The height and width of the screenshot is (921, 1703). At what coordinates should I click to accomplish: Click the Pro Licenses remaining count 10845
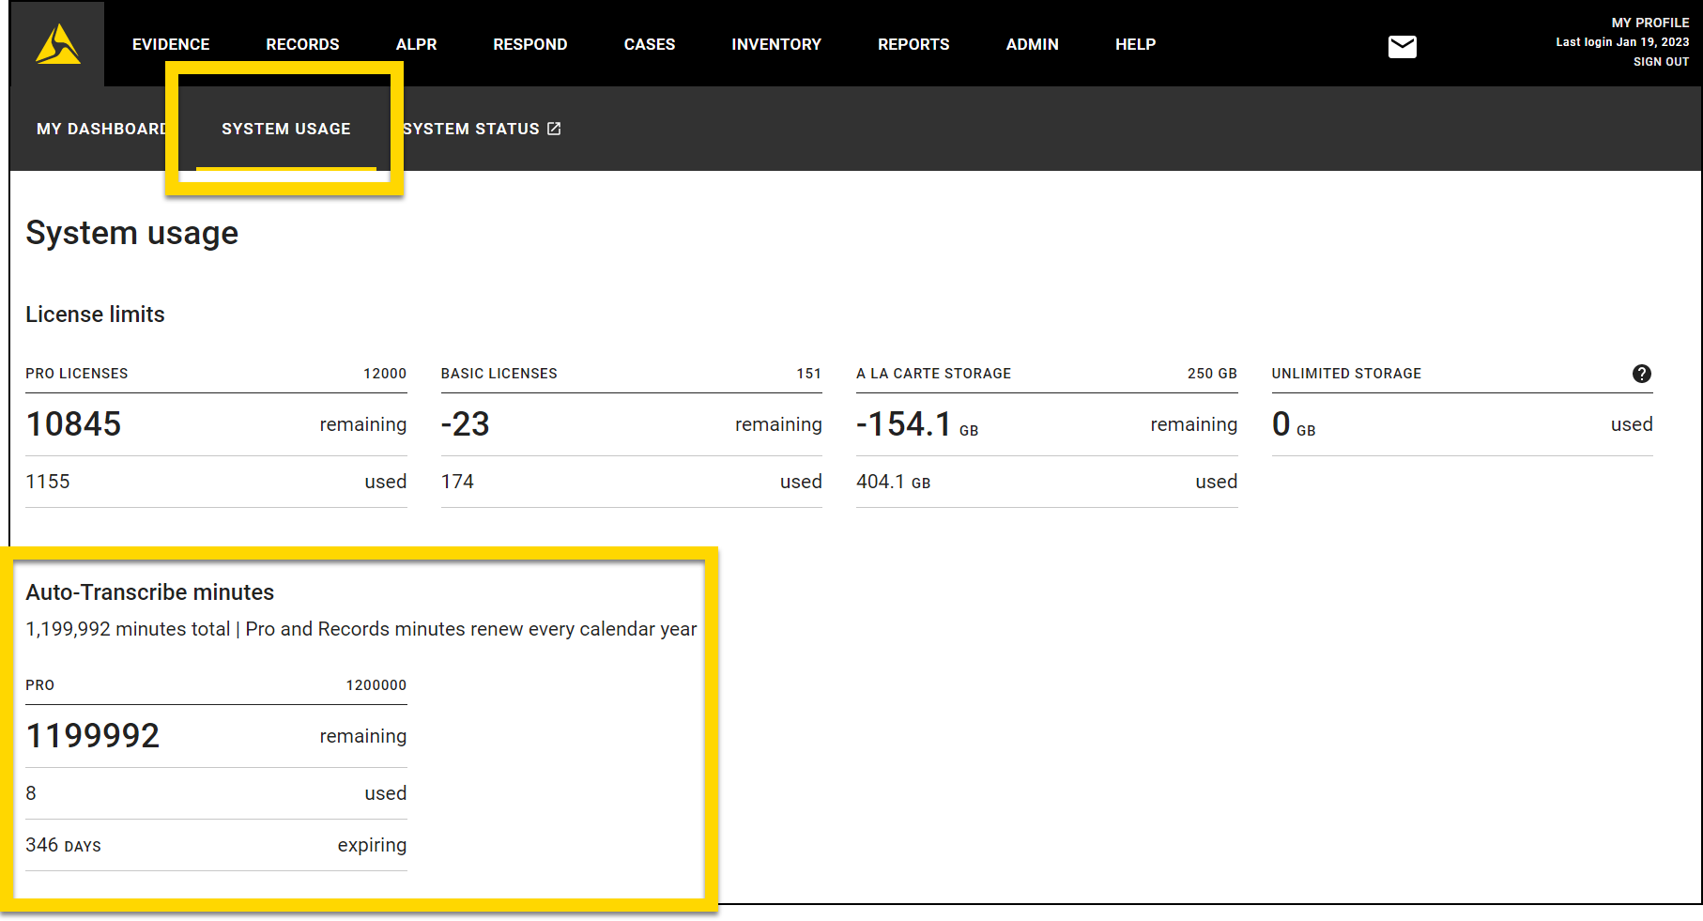pyautogui.click(x=73, y=424)
